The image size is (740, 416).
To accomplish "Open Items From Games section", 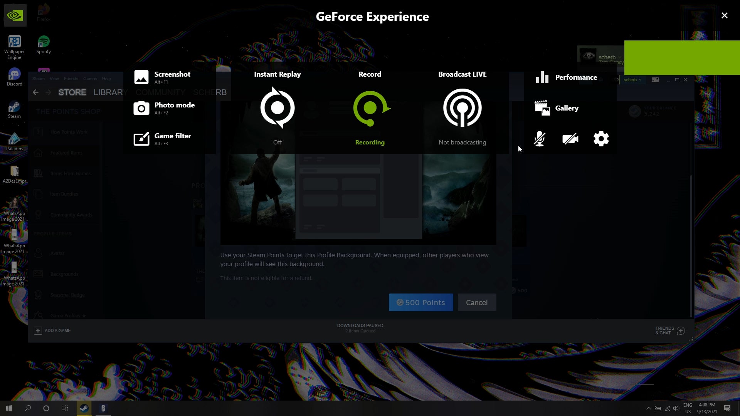I will point(64,174).
